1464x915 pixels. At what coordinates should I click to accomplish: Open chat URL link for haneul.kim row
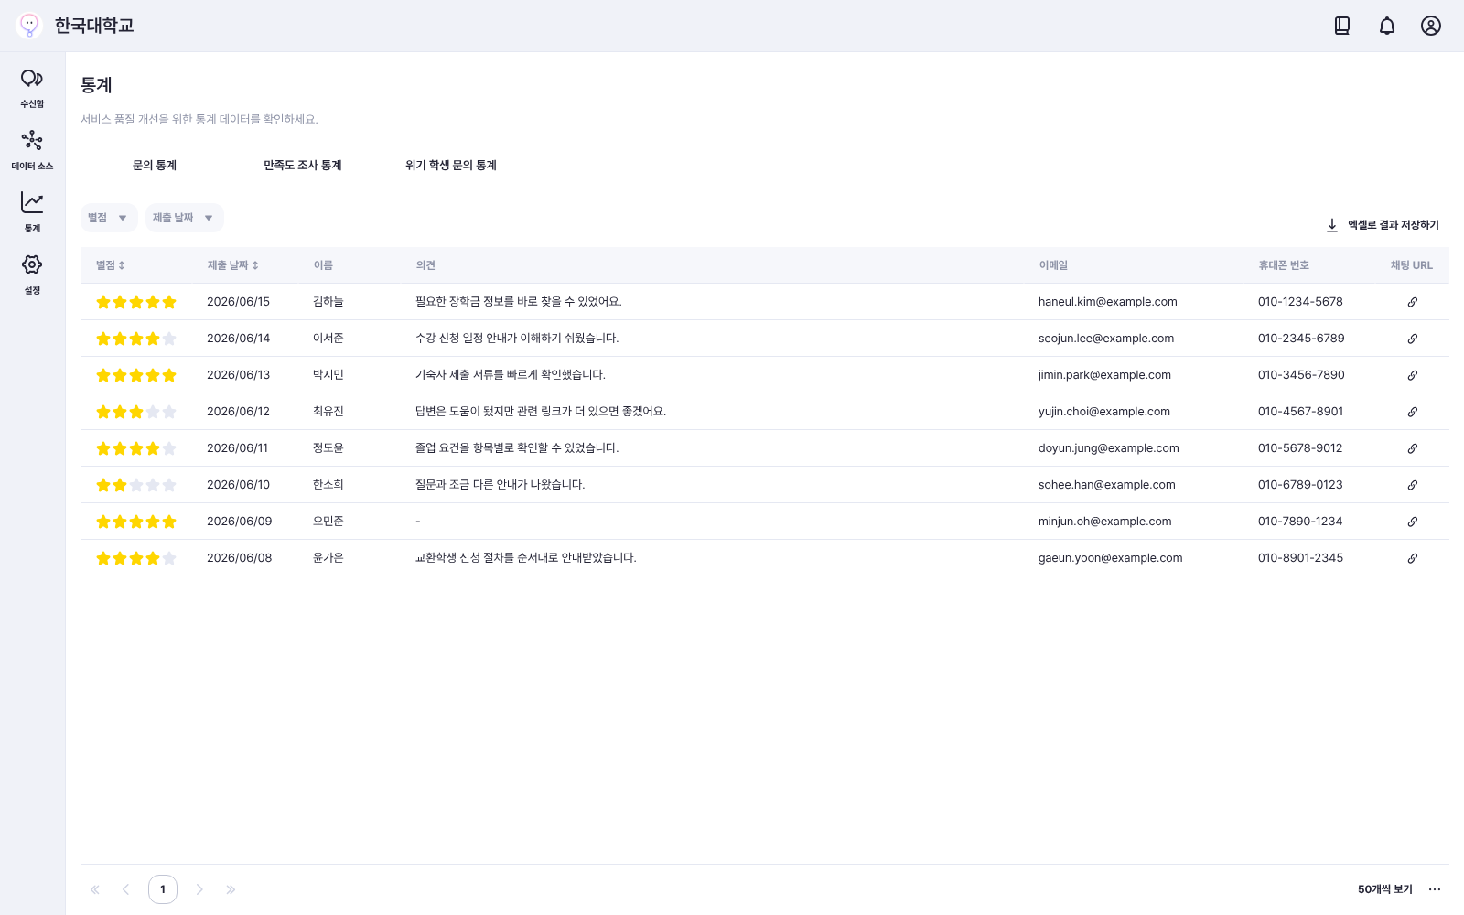(x=1413, y=302)
